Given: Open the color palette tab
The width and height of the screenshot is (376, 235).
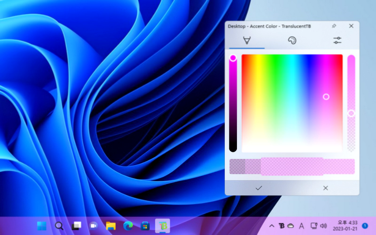Looking at the screenshot, I should coord(292,41).
